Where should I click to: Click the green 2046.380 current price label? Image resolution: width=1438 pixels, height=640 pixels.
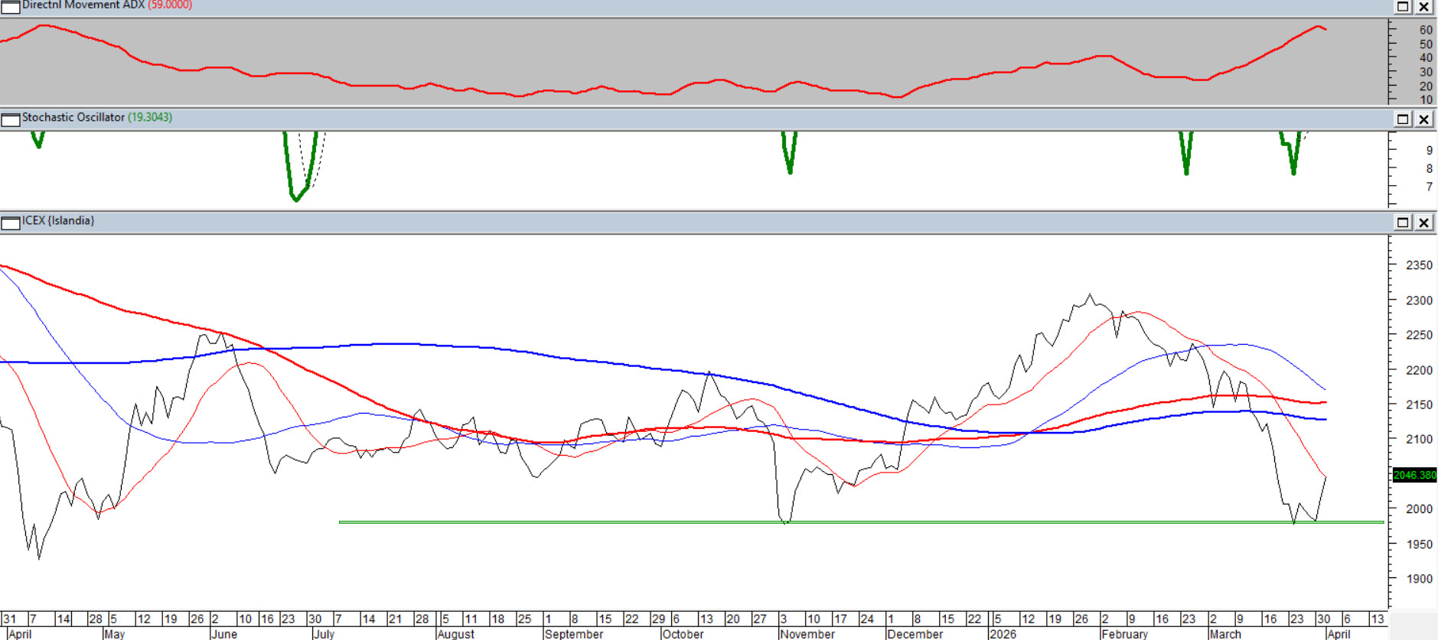[1414, 475]
